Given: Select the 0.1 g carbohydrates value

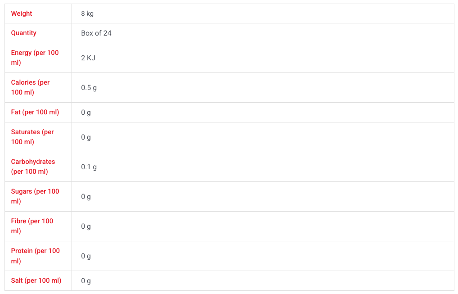Looking at the screenshot, I should [x=89, y=167].
